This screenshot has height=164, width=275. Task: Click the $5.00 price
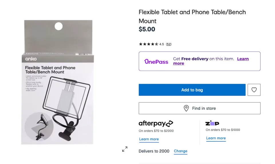tap(147, 29)
